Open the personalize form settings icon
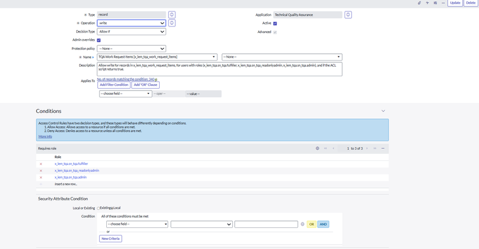Image resolution: width=479 pixels, height=249 pixels. pyautogui.click(x=435, y=3)
